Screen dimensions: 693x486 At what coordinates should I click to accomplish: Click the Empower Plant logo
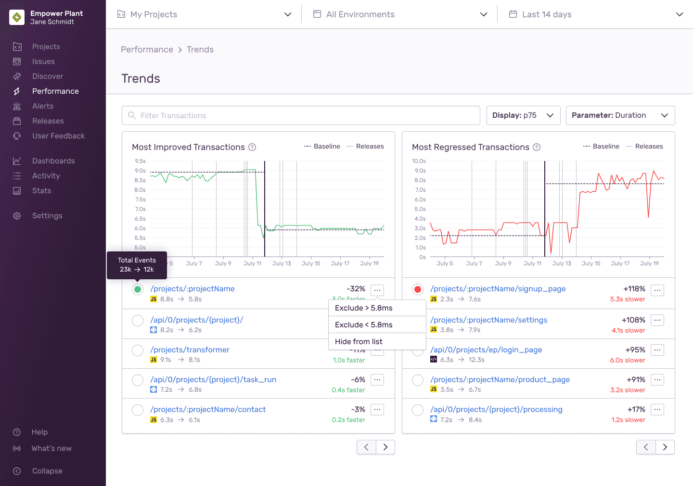17,17
